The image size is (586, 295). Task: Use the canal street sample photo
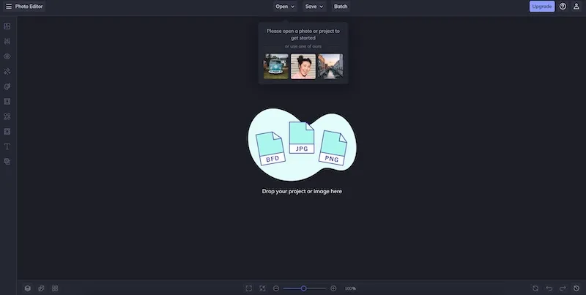[x=330, y=67]
